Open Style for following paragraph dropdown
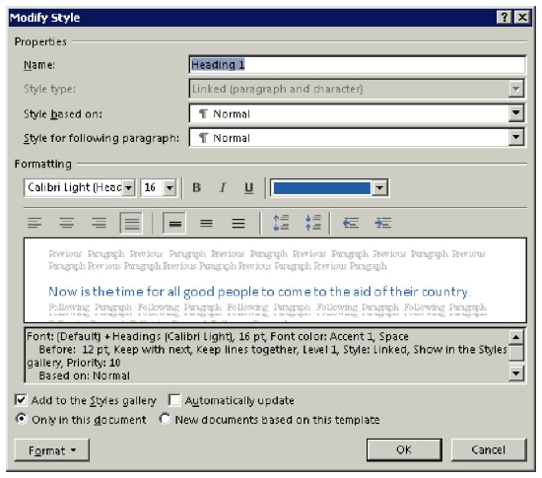This screenshot has height=478, width=542. click(x=515, y=137)
